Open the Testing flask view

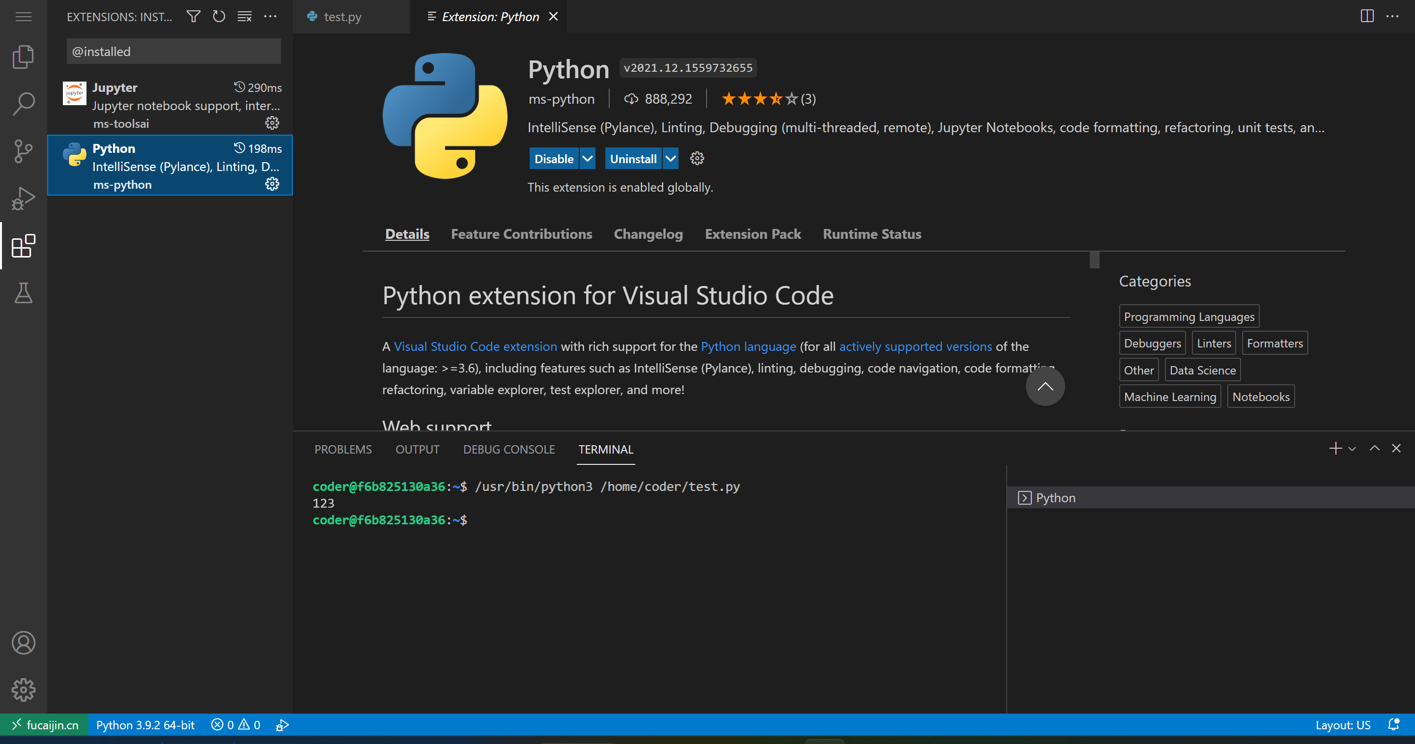pyautogui.click(x=23, y=293)
